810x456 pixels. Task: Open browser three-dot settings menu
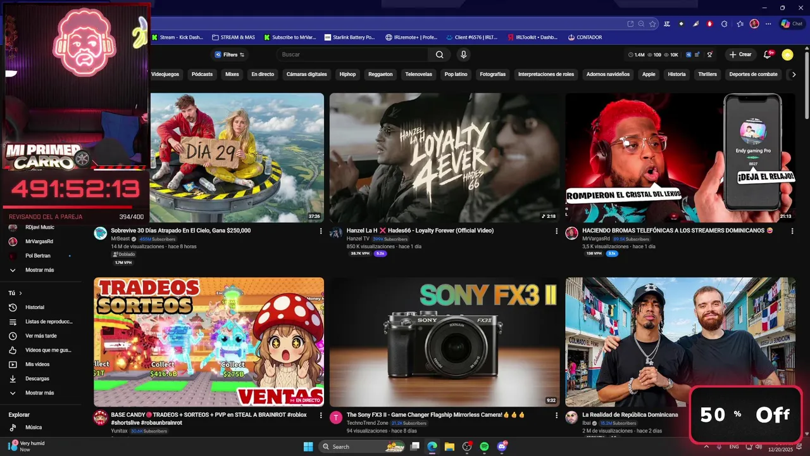(x=768, y=23)
